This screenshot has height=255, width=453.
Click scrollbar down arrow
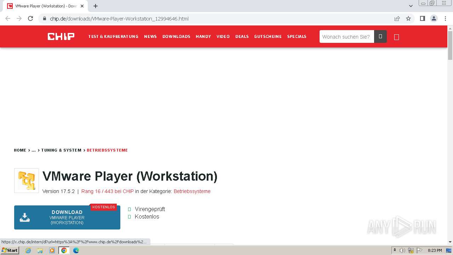click(x=450, y=242)
